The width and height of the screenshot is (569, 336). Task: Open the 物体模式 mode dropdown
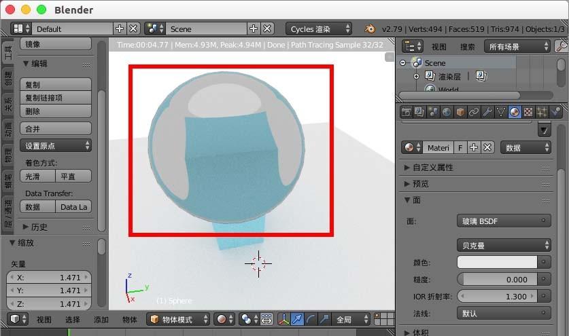click(x=178, y=319)
